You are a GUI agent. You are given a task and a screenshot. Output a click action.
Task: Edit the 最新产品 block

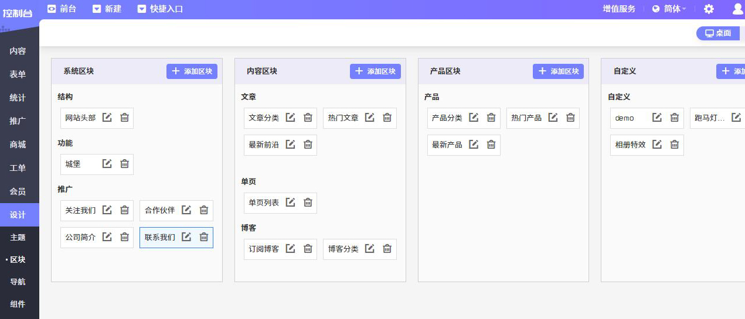pos(474,144)
